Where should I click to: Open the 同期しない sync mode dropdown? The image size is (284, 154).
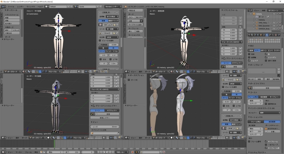122,152
